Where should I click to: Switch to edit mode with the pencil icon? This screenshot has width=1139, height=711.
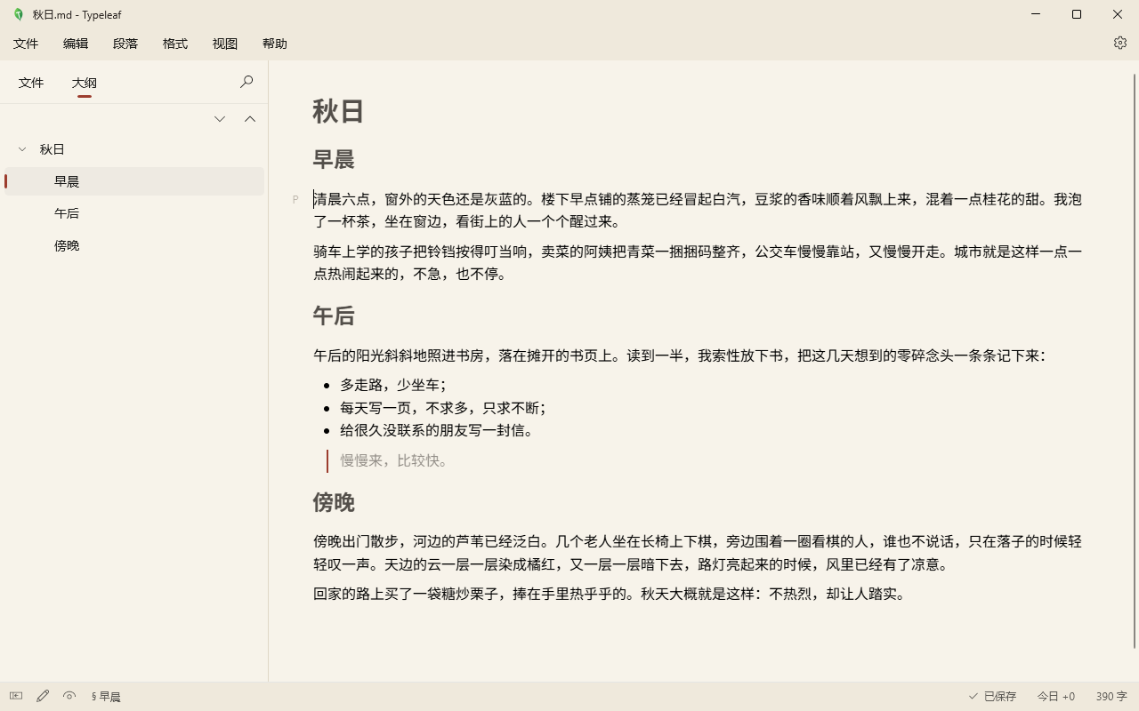pos(43,696)
